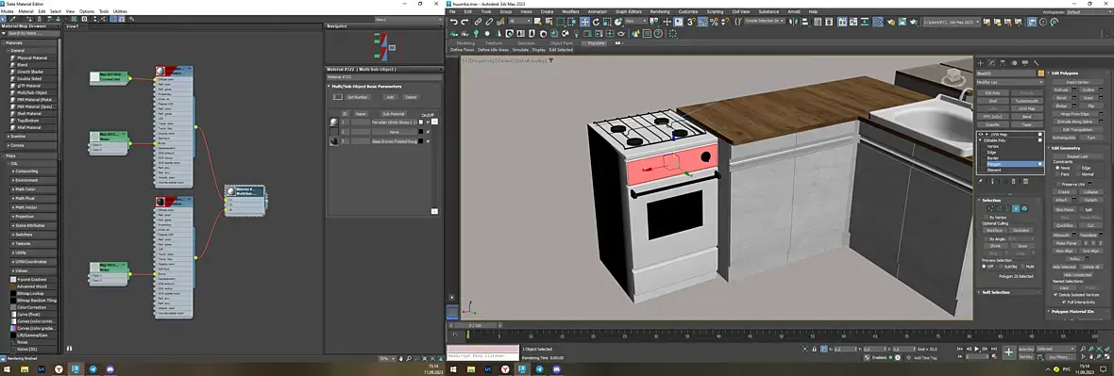Uncheck Delete Isolated Vertices
This screenshot has width=1114, height=376.
pyautogui.click(x=1055, y=294)
